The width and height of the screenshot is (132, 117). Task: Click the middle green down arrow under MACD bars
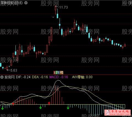41,107
